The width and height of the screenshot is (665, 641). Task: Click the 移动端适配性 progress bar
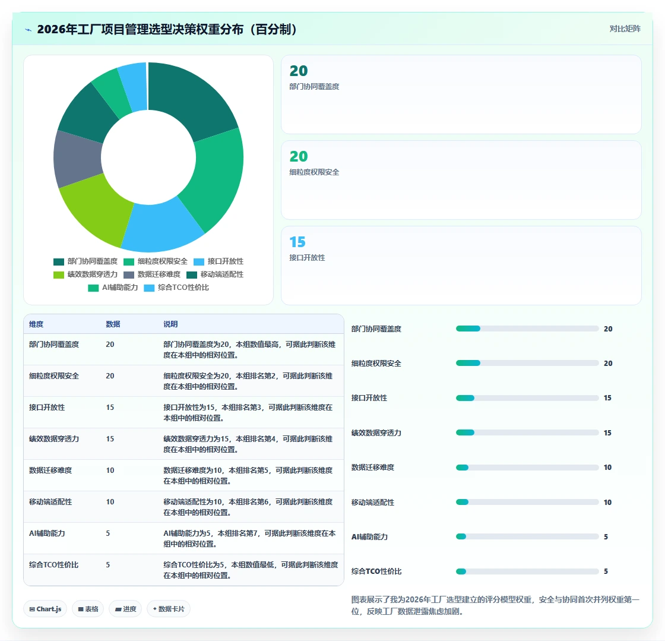[x=527, y=502]
